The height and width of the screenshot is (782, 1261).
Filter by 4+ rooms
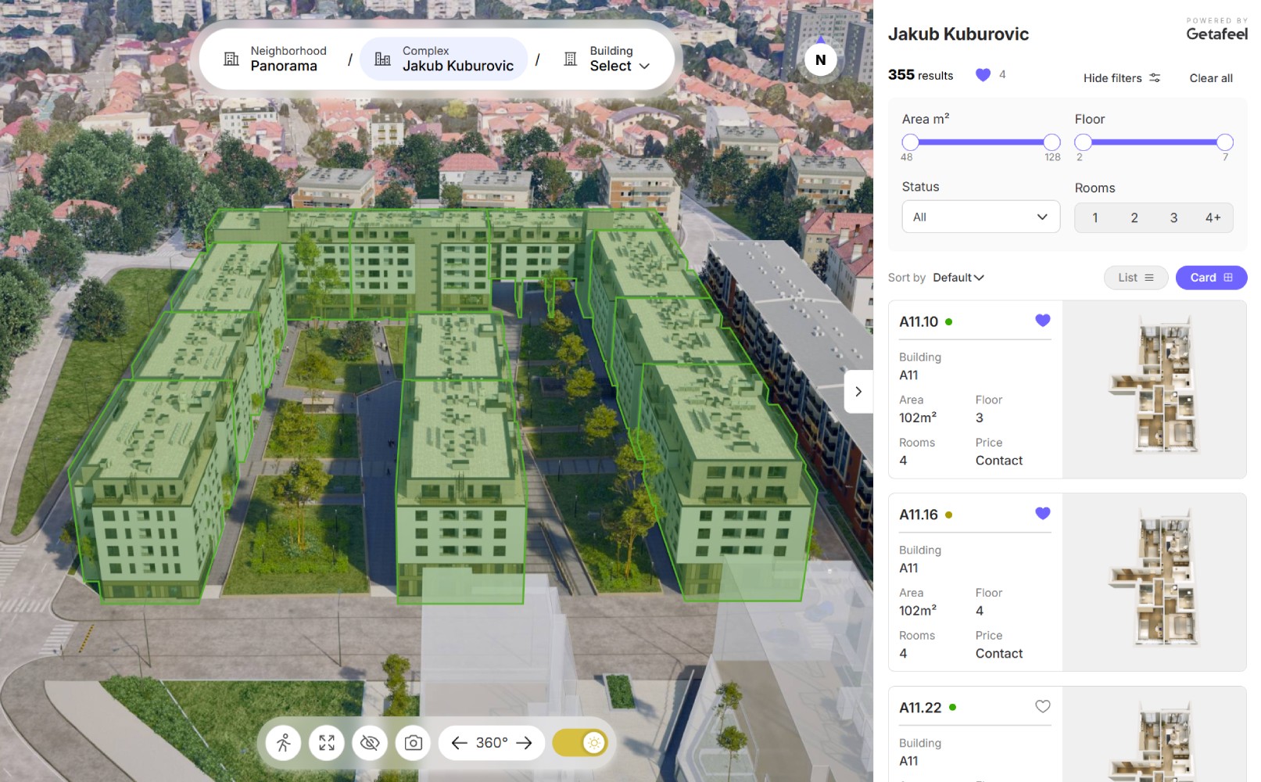click(1213, 218)
